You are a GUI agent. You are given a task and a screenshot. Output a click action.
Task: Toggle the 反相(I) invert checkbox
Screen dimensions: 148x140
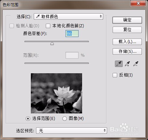pyautogui.click(x=115, y=75)
